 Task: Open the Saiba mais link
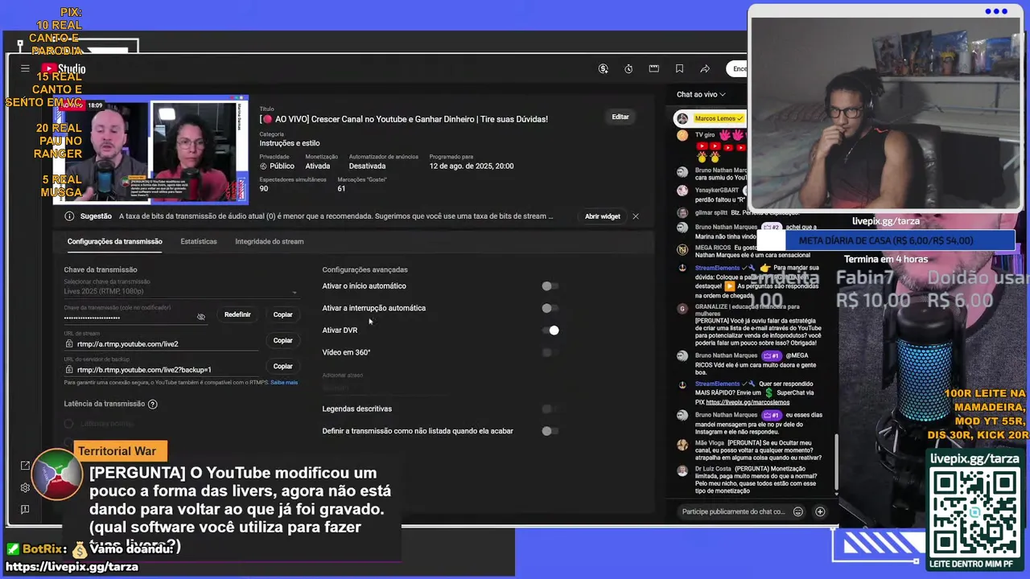point(284,382)
